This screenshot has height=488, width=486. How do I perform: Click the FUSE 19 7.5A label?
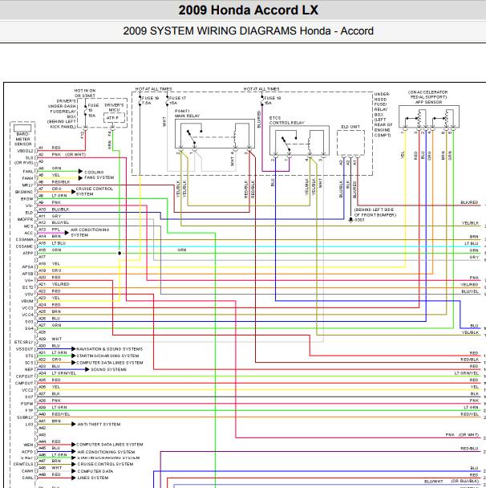pyautogui.click(x=150, y=100)
